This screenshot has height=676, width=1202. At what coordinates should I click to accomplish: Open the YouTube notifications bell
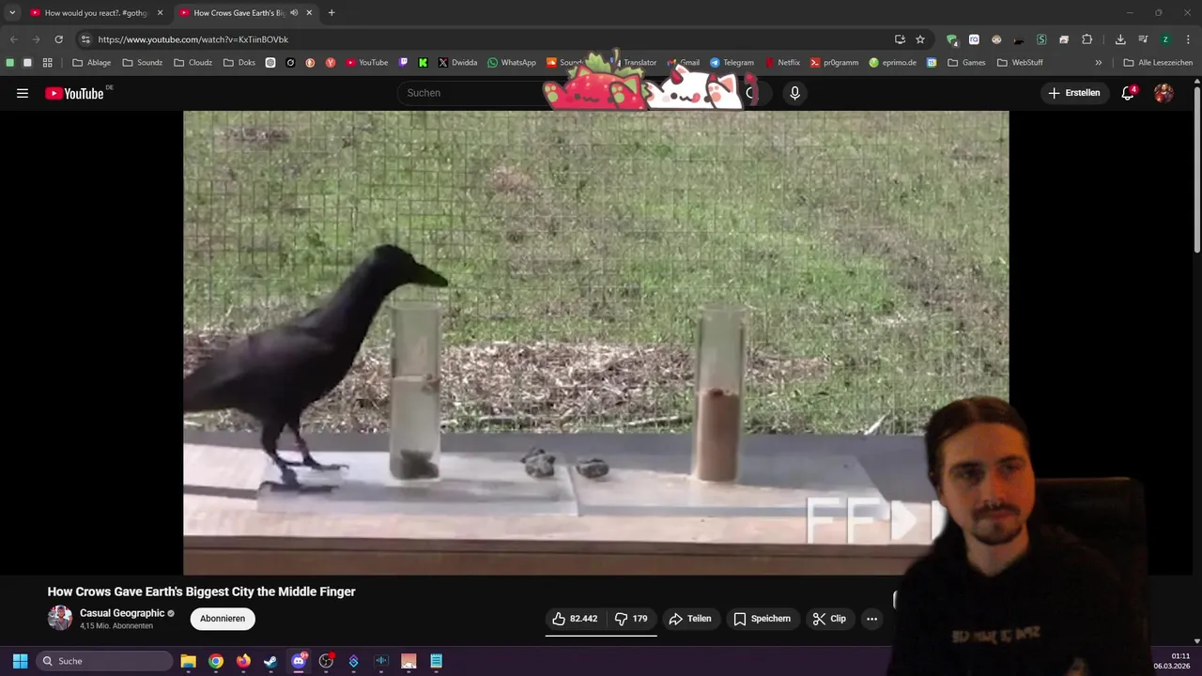1128,93
